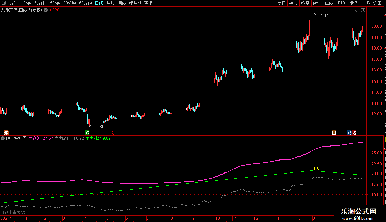Click the 财 financial report marker
This screenshot has height=222, width=386.
coord(349,133)
